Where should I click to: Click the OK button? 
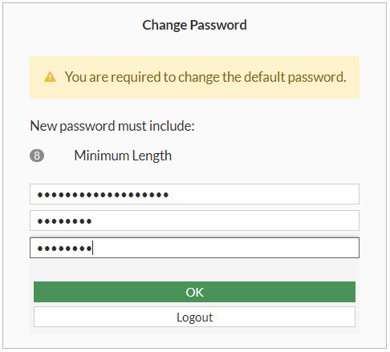tap(194, 292)
